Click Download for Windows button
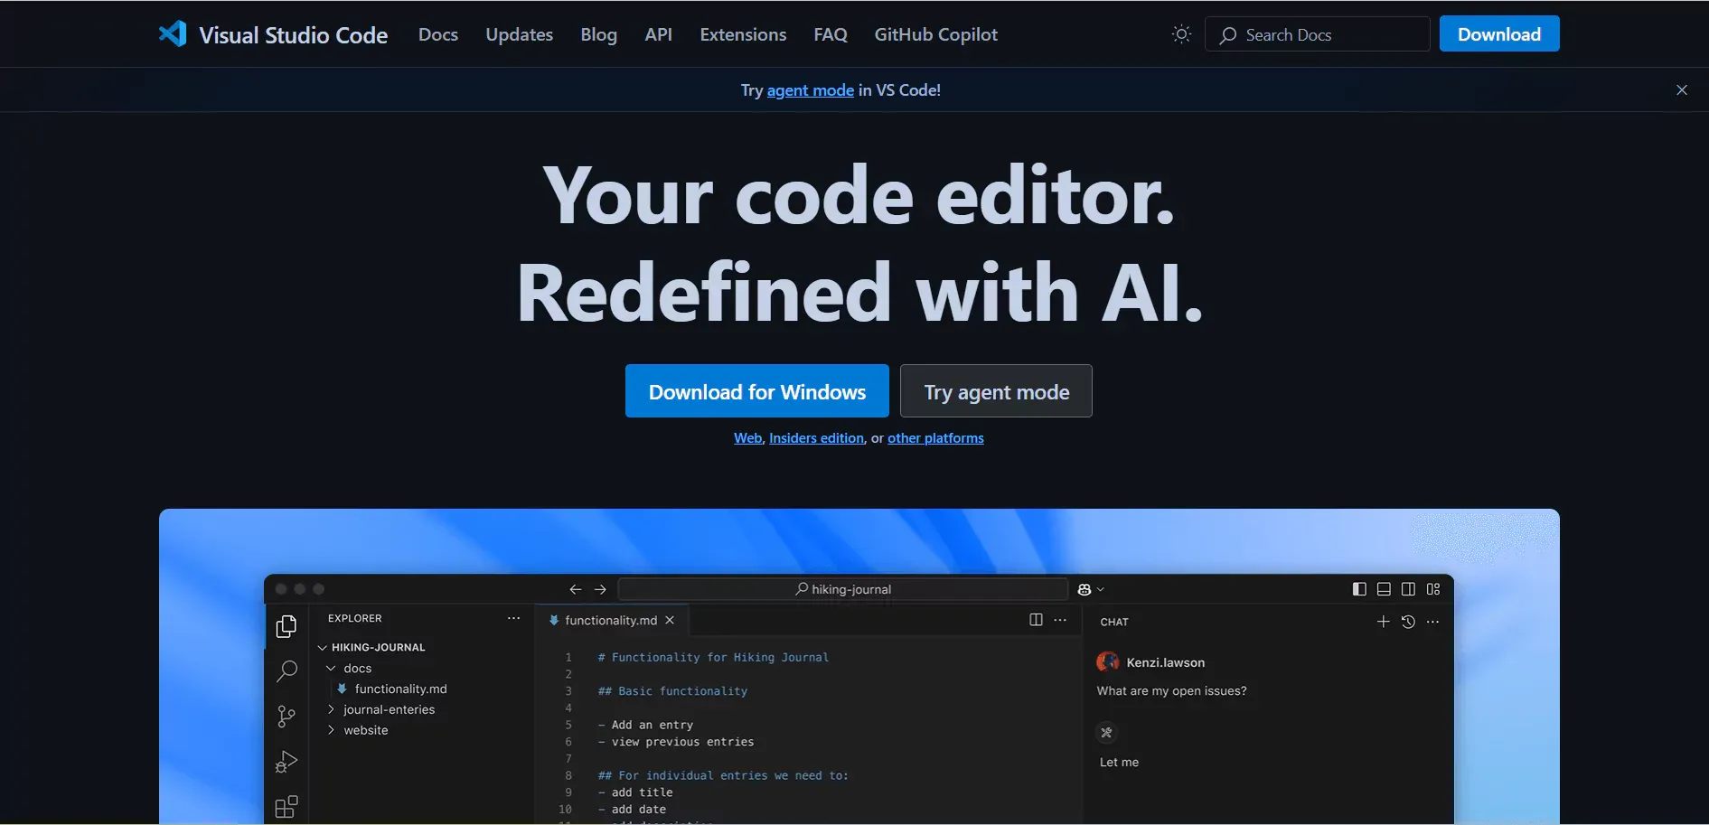This screenshot has height=825, width=1709. pos(757,391)
